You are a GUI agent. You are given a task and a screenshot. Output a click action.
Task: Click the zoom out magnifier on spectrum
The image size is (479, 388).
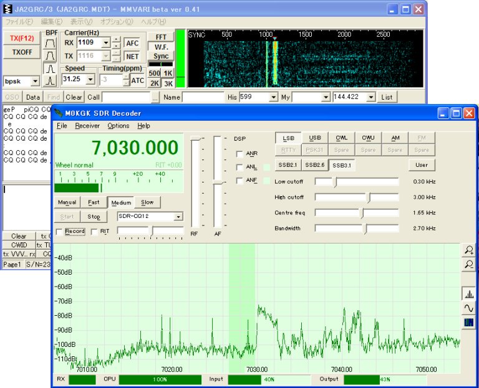[469, 264]
